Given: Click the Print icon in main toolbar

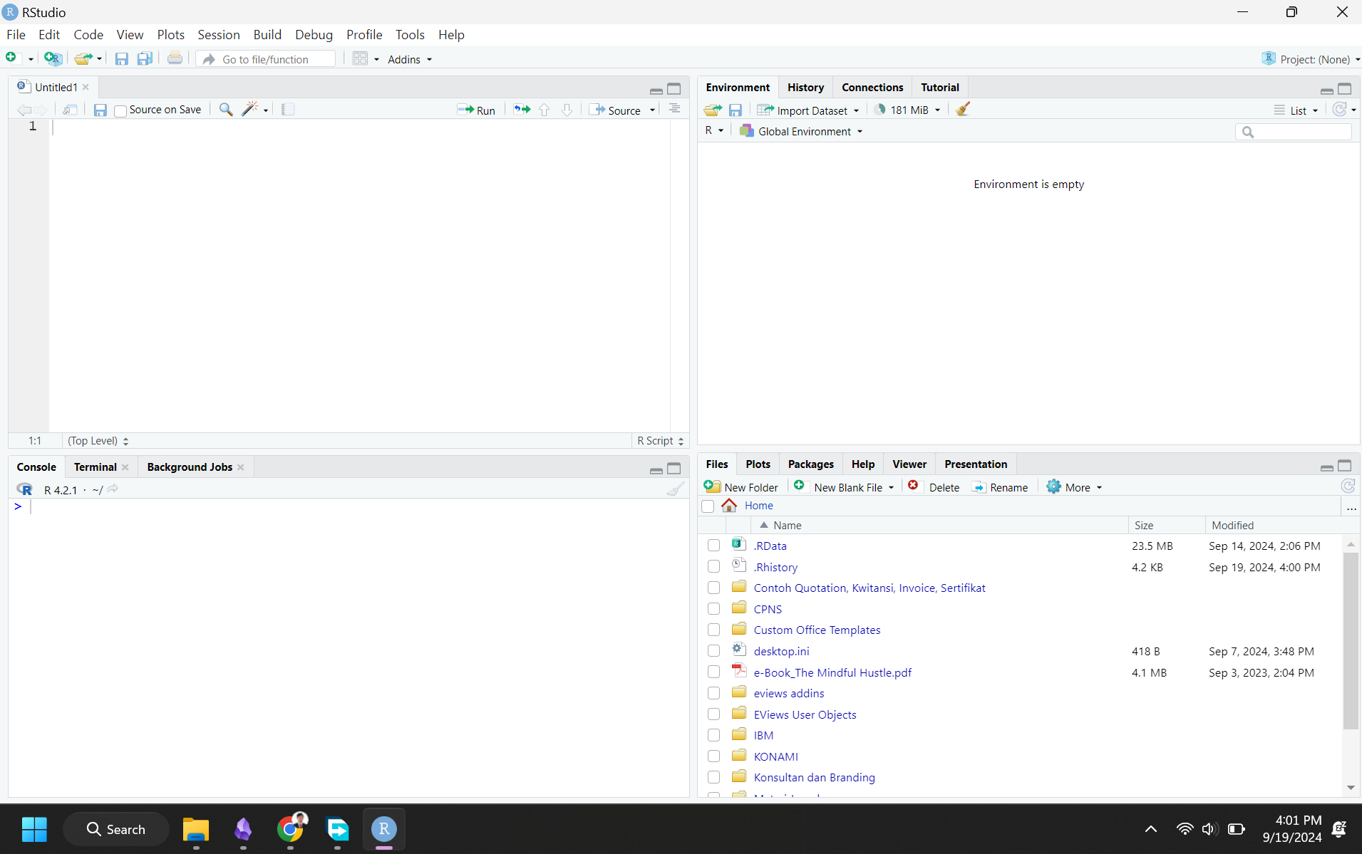Looking at the screenshot, I should click(x=175, y=58).
